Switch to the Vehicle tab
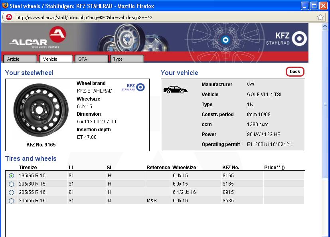This screenshot has height=237, width=330. pyautogui.click(x=56, y=59)
